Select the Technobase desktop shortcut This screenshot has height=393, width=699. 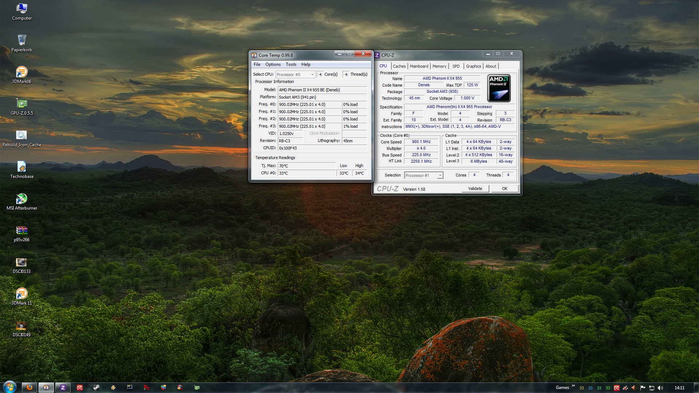pos(22,170)
